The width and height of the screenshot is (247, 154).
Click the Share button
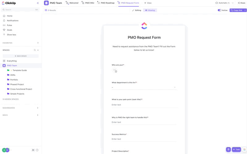[x=241, y=3]
